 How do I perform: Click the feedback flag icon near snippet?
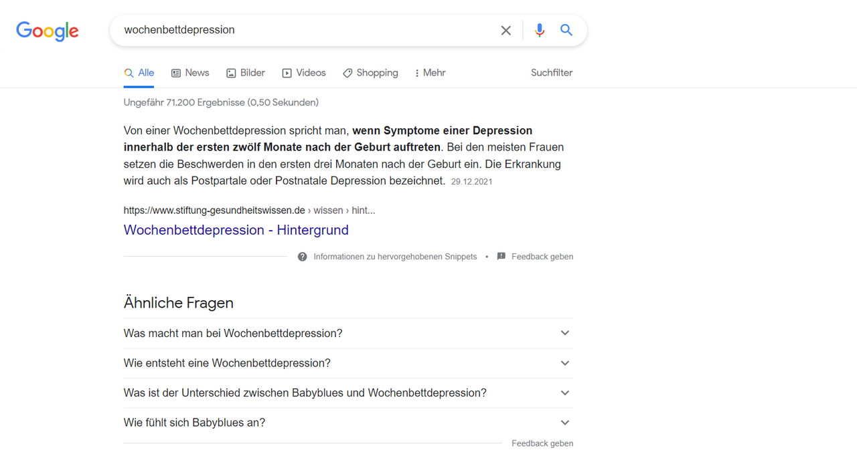[501, 257]
